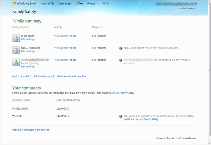Edit settings for Leola Joplin
Viewport: 211px width, 145px height.
point(28,39)
